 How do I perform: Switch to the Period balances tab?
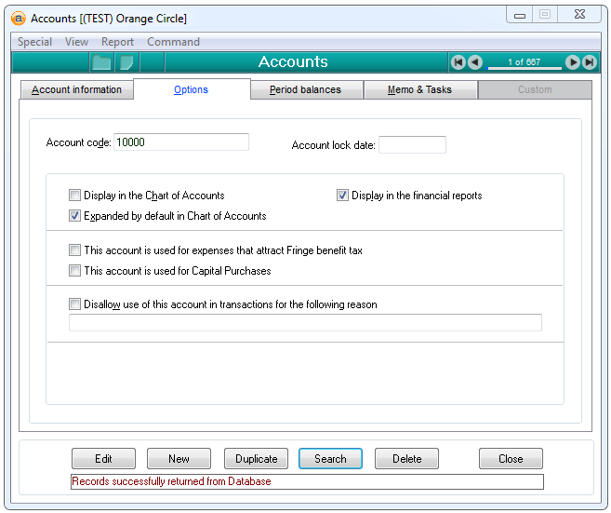[x=305, y=90]
